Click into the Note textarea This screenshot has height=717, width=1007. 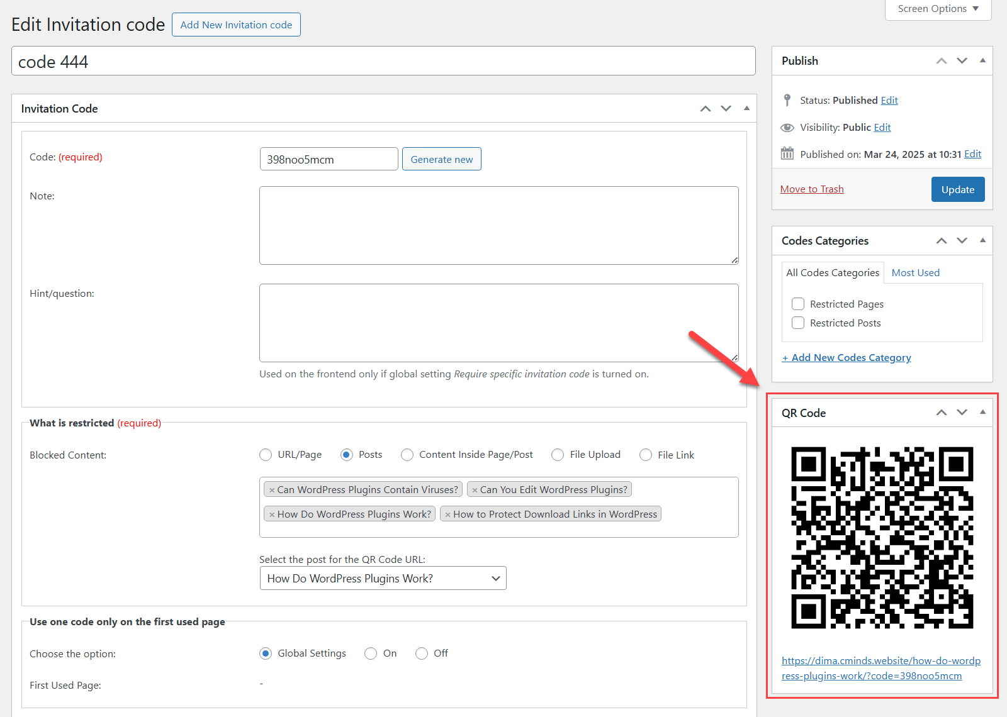[498, 225]
